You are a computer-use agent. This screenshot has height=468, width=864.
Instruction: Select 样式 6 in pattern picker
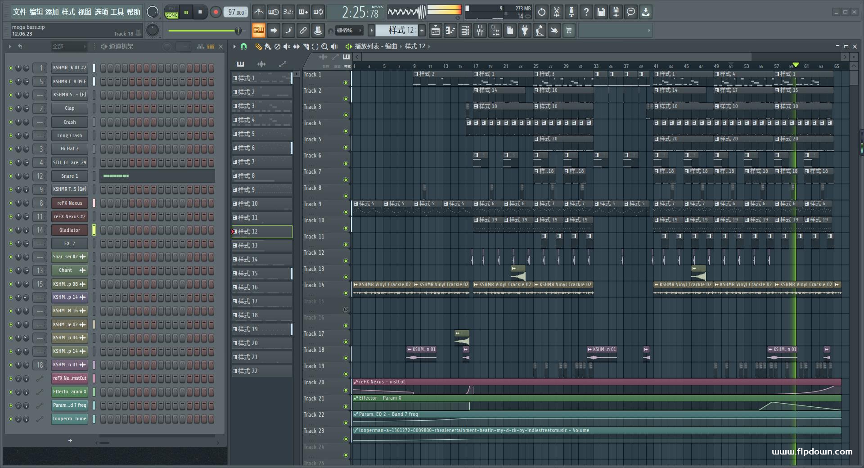tap(262, 148)
